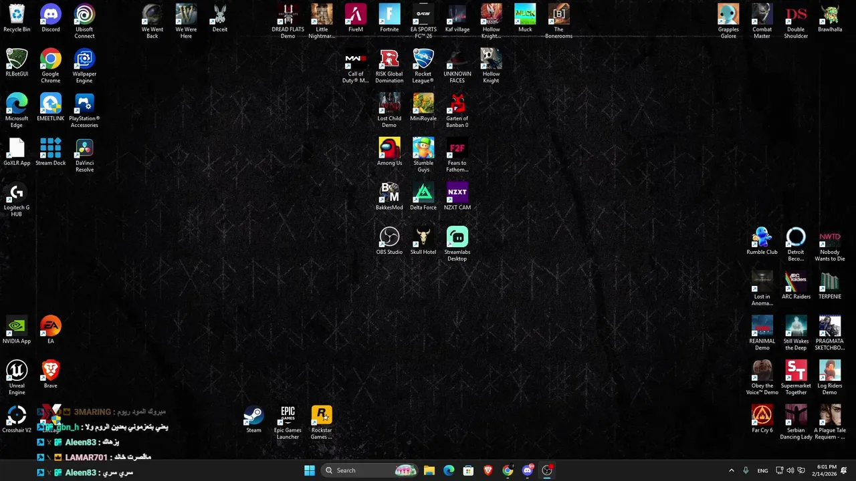
Task: Click the Brave browser desktop icon
Action: (50, 374)
